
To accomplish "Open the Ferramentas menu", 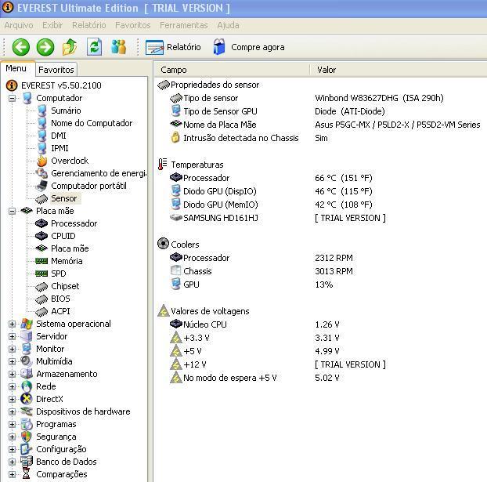I will tap(183, 25).
